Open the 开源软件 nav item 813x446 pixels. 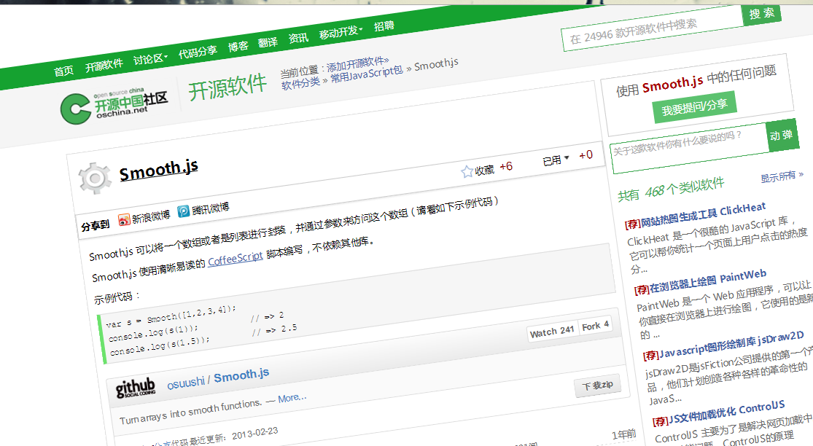tap(104, 65)
